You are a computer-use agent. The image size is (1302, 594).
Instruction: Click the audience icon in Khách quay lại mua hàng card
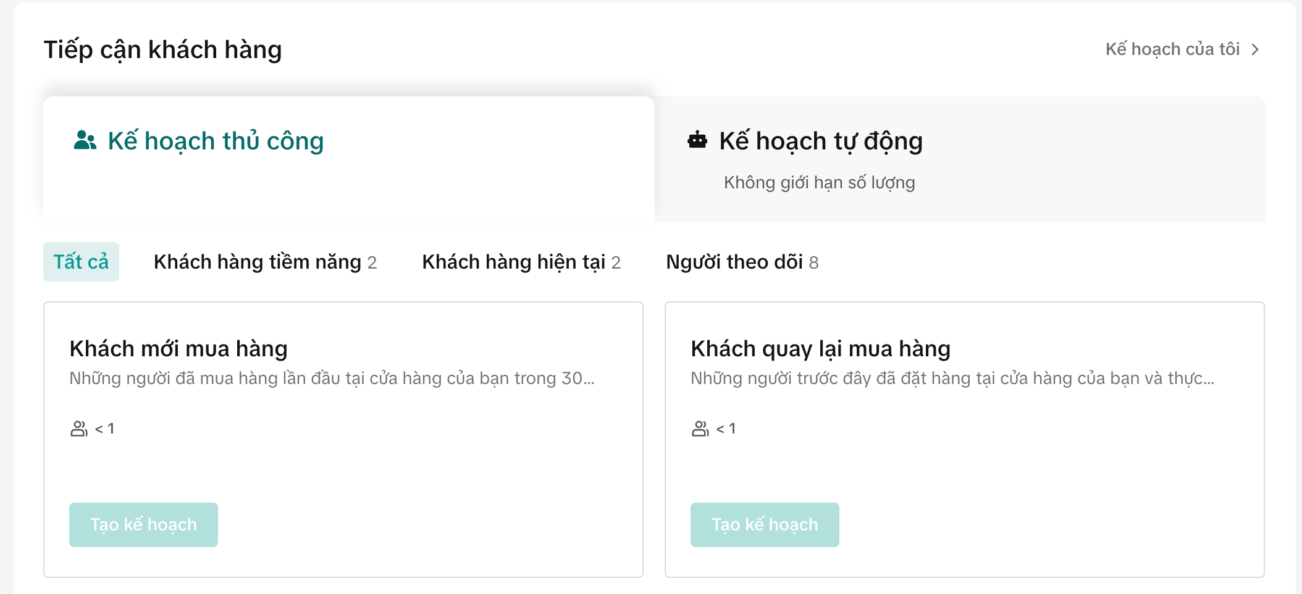tap(700, 429)
